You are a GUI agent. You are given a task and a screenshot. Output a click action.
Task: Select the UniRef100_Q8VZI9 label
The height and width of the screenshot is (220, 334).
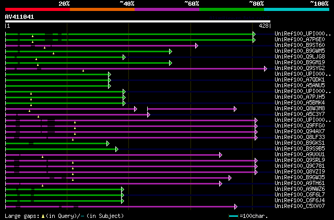coord(300,172)
